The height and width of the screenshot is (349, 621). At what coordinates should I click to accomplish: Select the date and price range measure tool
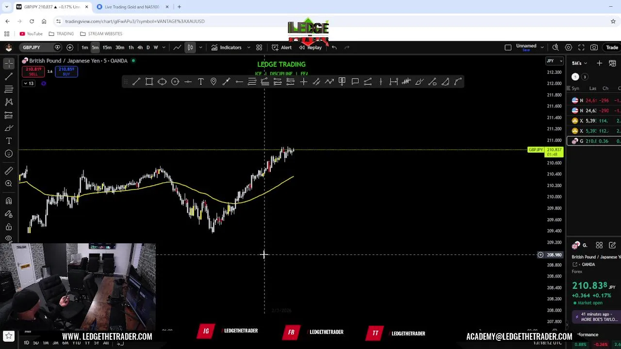[393, 81]
